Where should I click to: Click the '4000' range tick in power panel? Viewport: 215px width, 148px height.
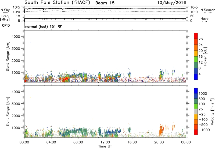pos(16,37)
